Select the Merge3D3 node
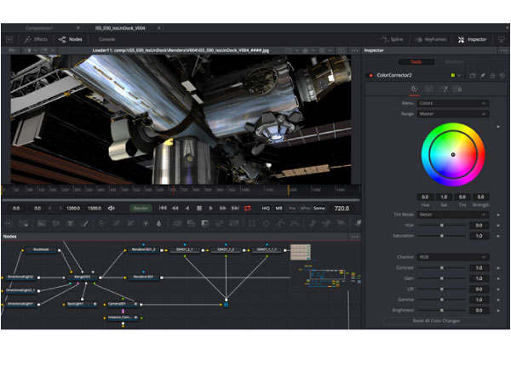This screenshot has height=366, width=511. [82, 277]
